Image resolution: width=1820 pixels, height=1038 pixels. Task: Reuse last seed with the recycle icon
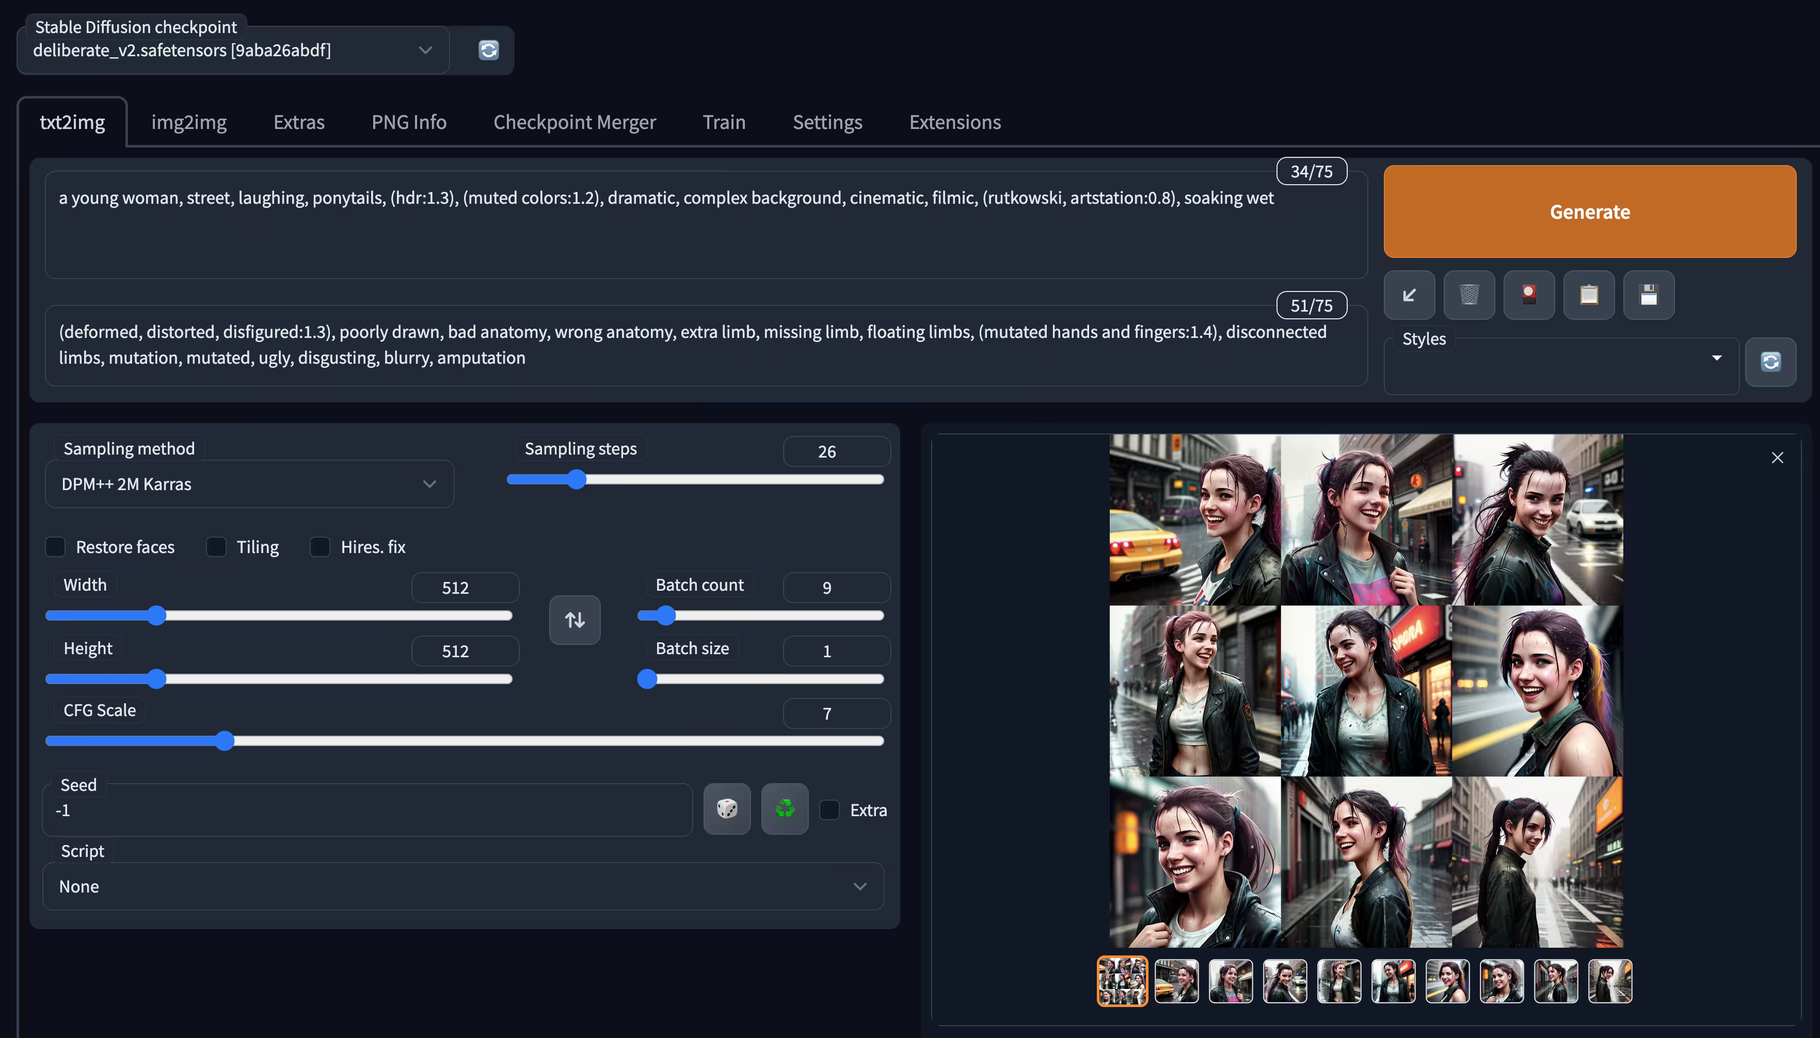coord(785,809)
